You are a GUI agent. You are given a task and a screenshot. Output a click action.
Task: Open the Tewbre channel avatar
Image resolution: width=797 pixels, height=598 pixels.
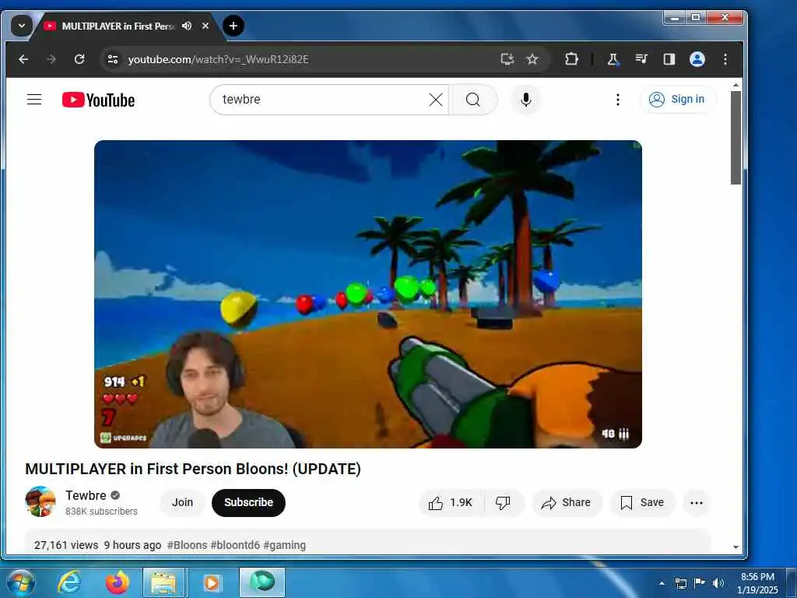pos(40,502)
